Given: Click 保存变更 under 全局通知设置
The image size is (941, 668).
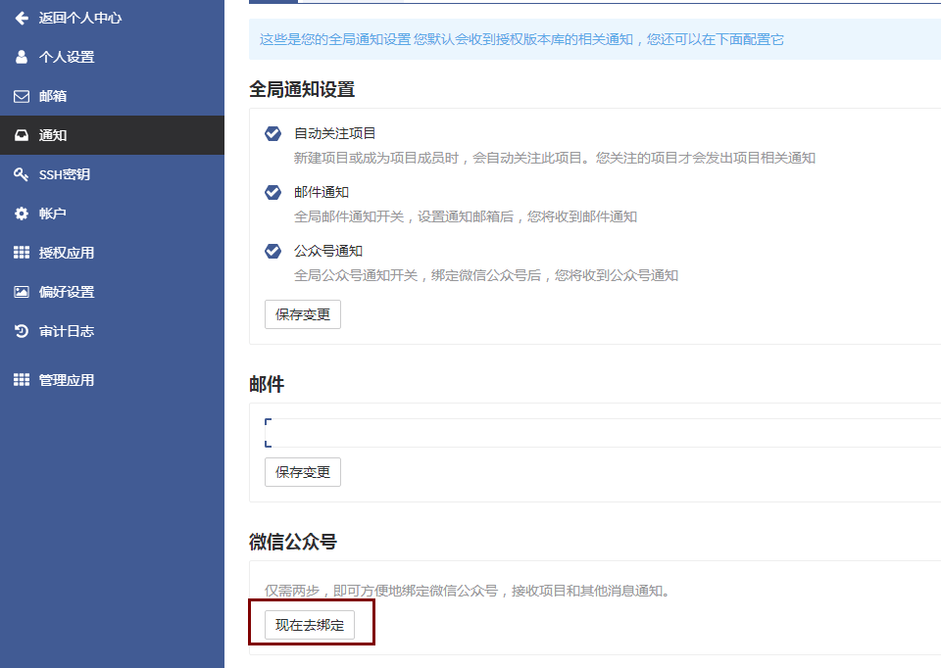Looking at the screenshot, I should (x=303, y=315).
